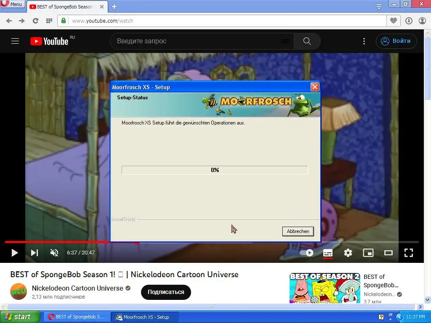
Task: Click the YouTube search field
Action: click(x=202, y=41)
